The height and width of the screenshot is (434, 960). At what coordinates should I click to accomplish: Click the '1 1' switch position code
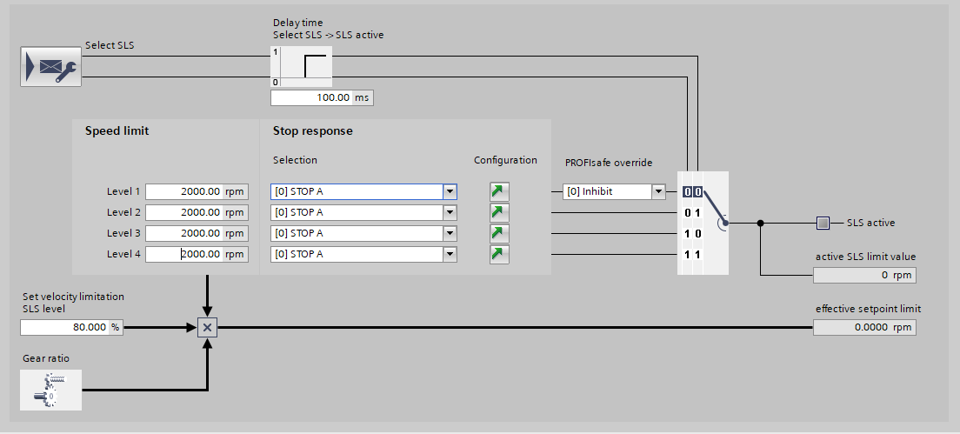point(692,255)
